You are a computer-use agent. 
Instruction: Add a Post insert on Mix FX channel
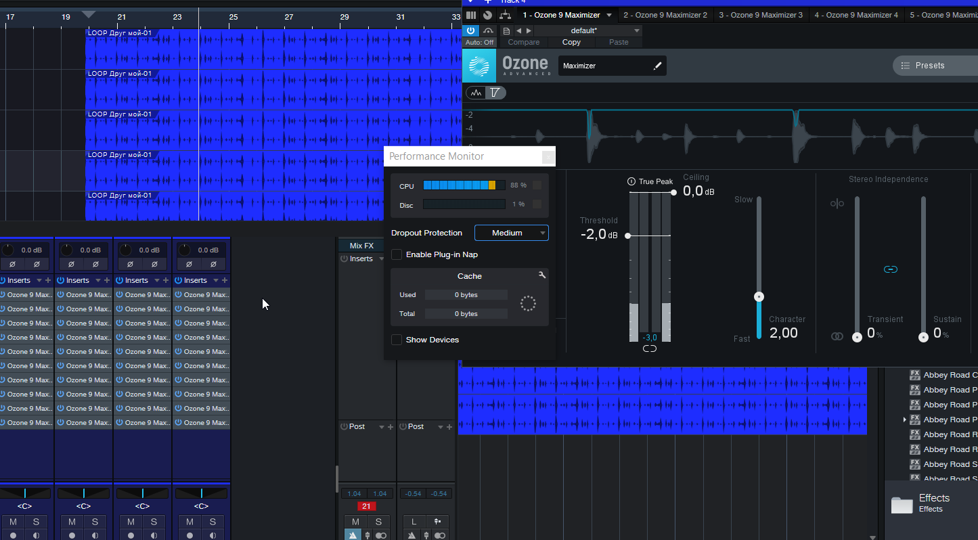(391, 427)
